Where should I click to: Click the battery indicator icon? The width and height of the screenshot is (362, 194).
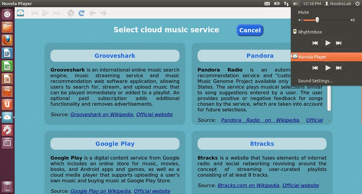(276, 4)
